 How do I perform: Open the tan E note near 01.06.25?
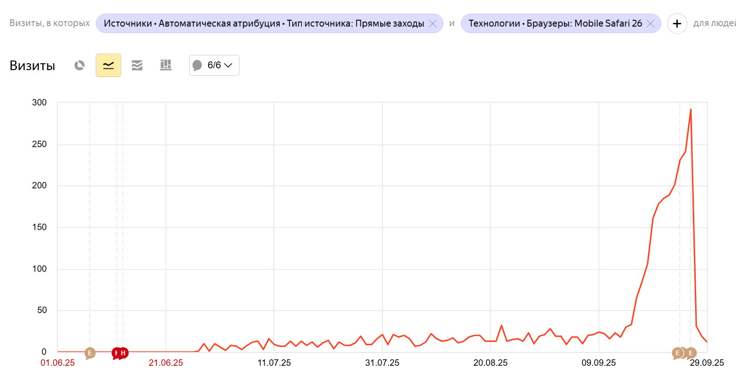[x=90, y=353]
